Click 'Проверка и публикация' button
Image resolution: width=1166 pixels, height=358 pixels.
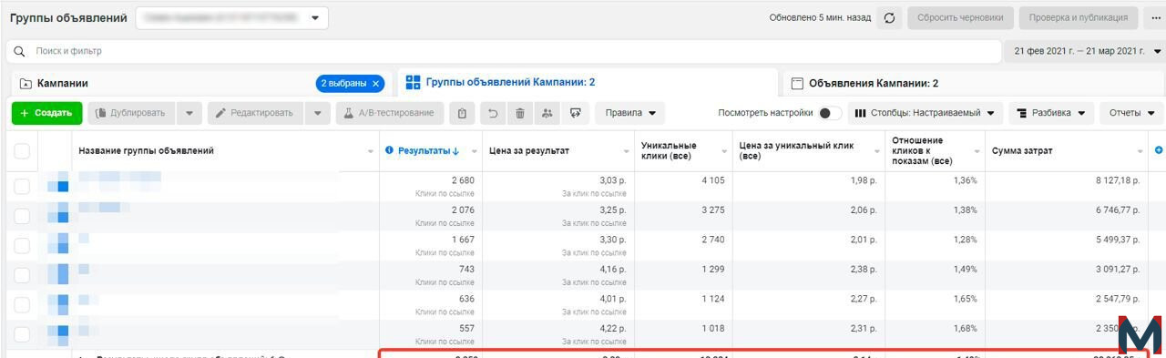[x=1079, y=17]
